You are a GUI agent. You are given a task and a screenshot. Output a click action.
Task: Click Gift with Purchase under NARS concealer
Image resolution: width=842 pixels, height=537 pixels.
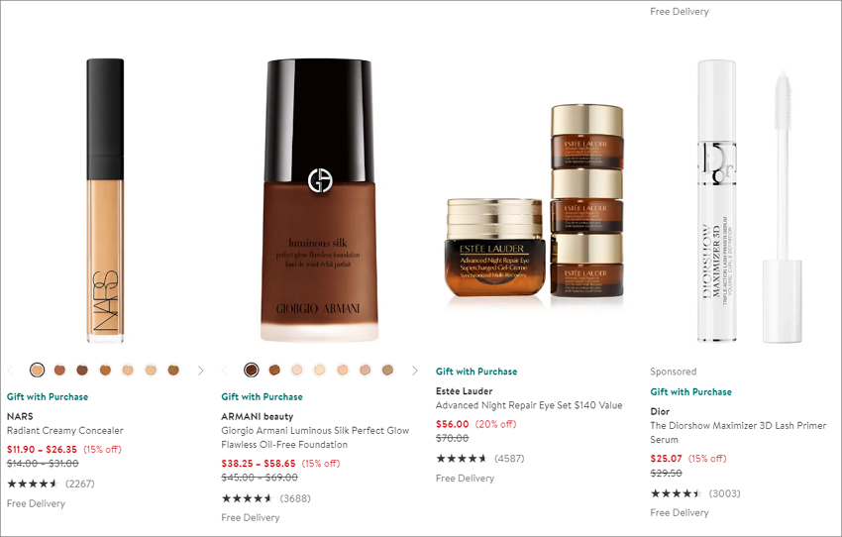[48, 397]
